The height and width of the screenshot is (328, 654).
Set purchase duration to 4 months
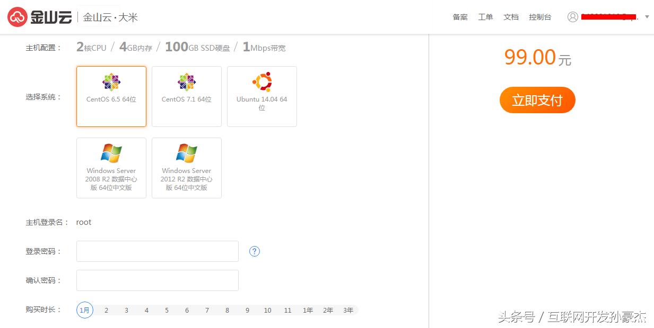click(x=146, y=310)
